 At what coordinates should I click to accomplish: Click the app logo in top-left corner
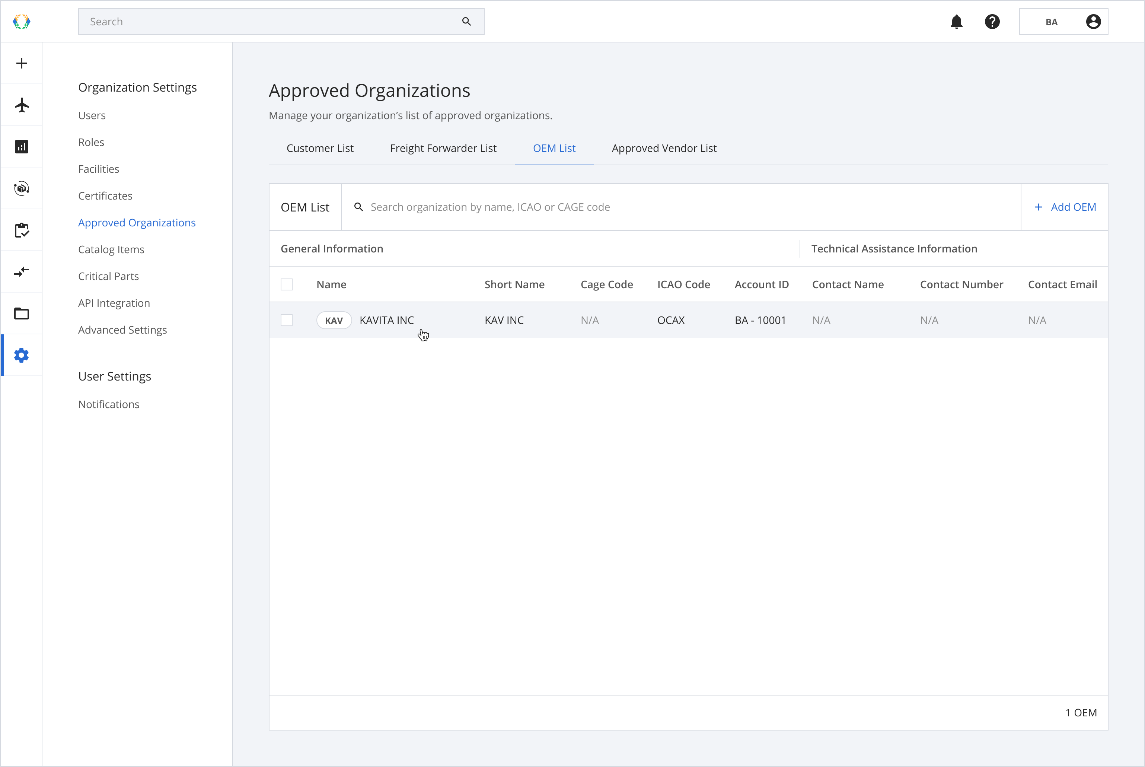[x=22, y=22]
